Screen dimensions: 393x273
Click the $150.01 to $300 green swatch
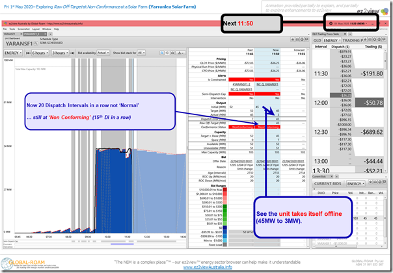tap(225, 207)
